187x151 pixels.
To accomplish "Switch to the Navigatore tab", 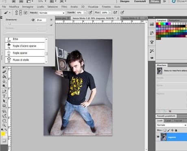I will 174,20.
